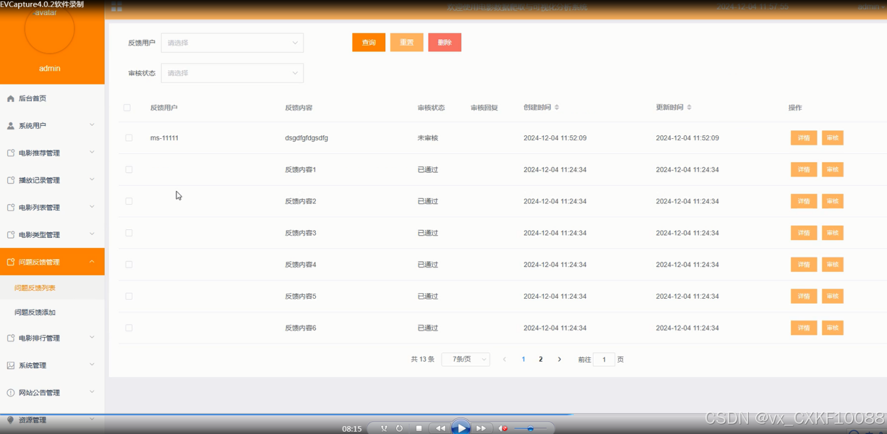Click the admin avatar circle
Screen dimensions: 887x434
pyautogui.click(x=50, y=29)
